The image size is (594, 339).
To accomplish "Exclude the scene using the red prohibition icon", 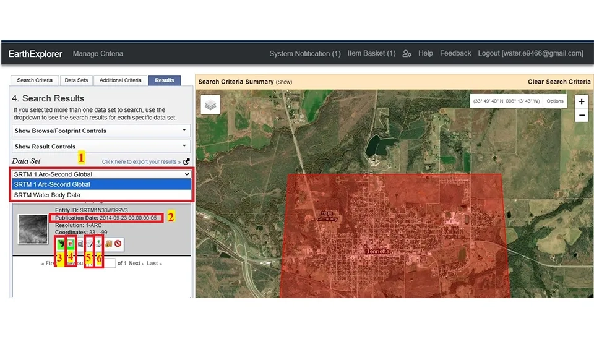I will click(118, 244).
